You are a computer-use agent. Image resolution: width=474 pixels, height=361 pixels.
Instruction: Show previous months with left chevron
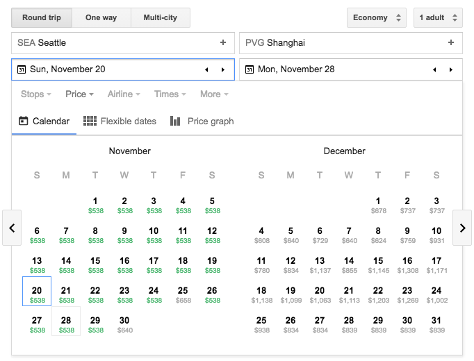pos(12,228)
